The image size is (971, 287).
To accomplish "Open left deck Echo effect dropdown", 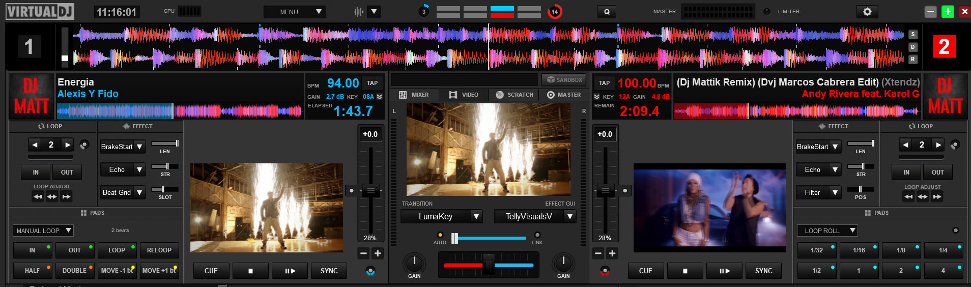I will point(123,169).
